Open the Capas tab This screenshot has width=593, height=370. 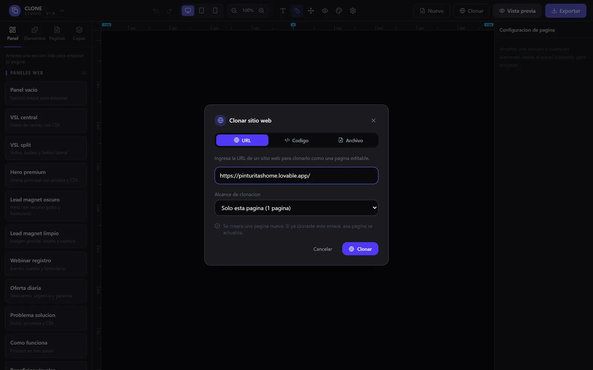point(79,33)
